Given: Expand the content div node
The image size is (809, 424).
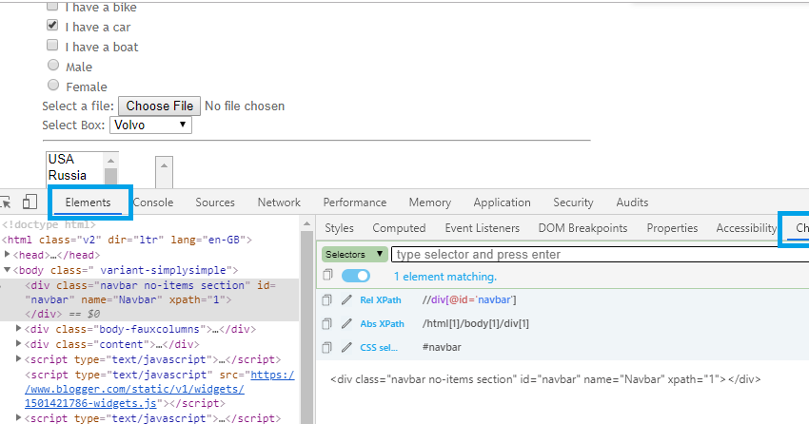Looking at the screenshot, I should [19, 343].
